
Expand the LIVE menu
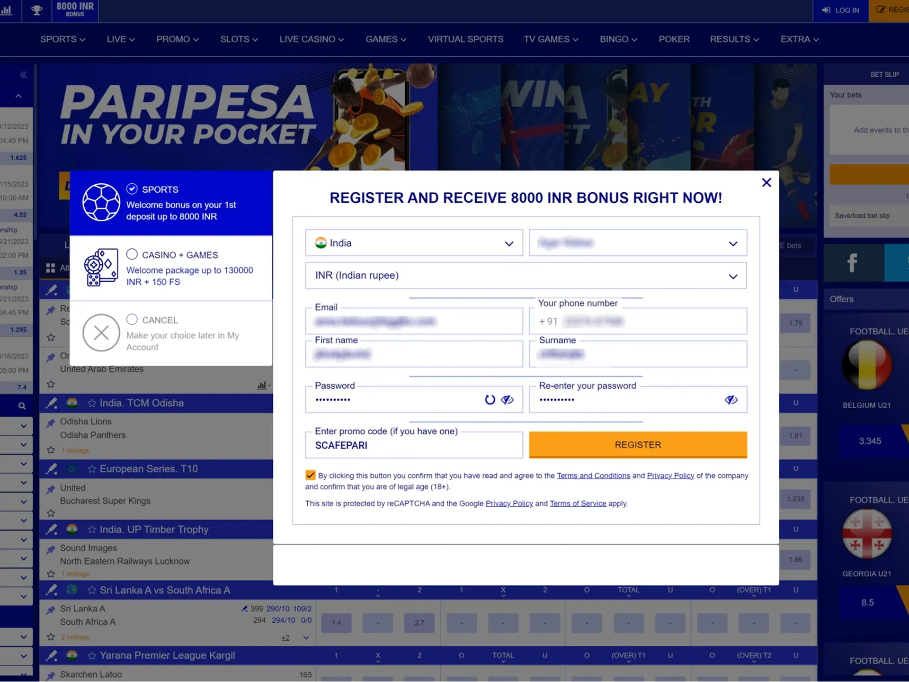pos(121,39)
